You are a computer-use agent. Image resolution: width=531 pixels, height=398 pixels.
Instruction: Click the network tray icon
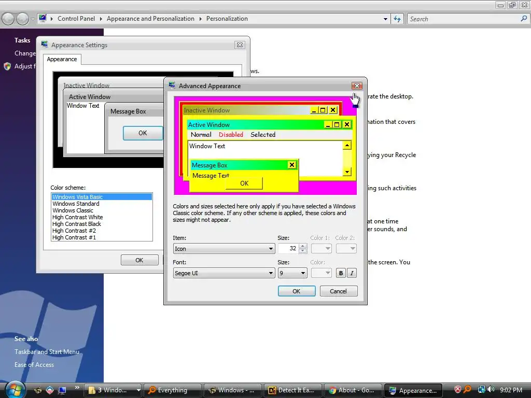pos(481,390)
